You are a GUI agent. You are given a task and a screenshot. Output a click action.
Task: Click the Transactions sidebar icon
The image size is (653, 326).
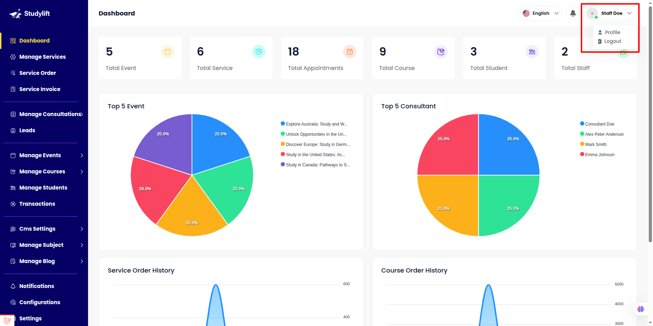[13, 204]
